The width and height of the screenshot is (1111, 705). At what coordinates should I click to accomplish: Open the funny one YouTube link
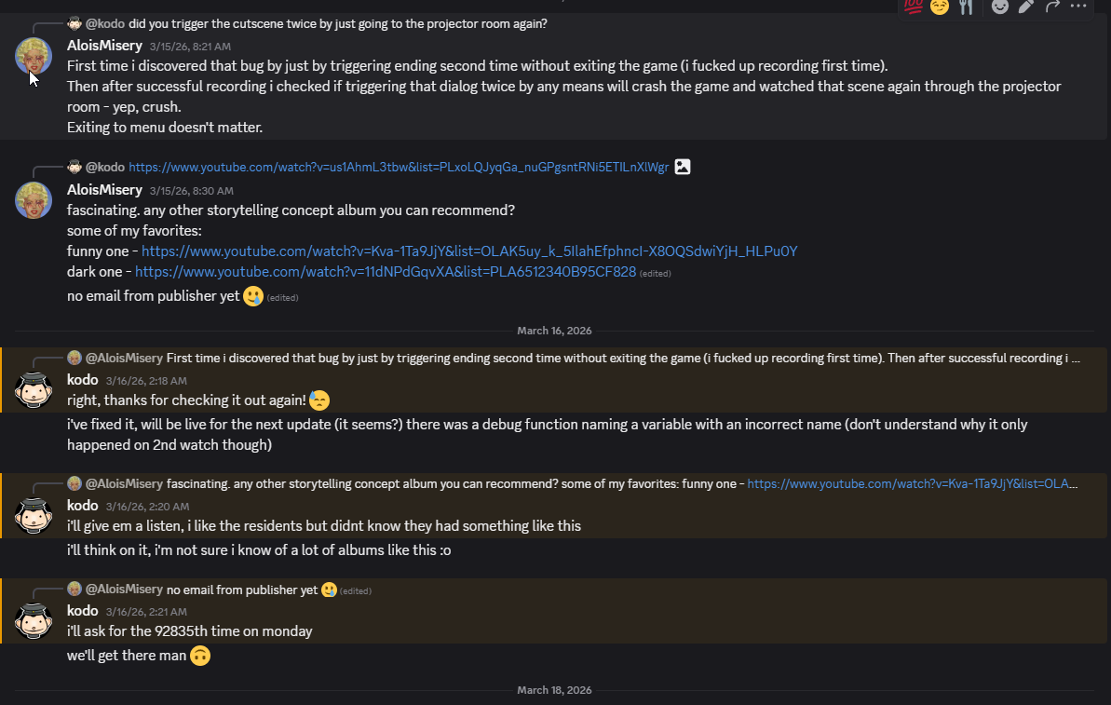[x=469, y=251]
